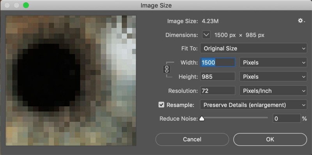Viewport: 312px width, 155px height.
Task: Open the Resolution units dropdown
Action: tap(273, 91)
